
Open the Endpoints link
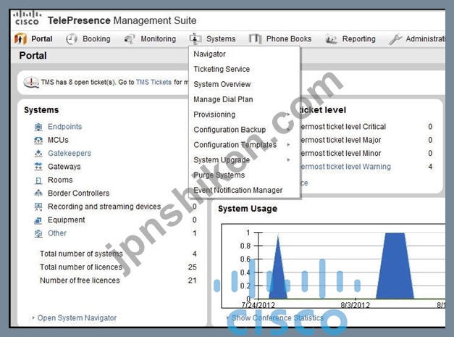click(x=65, y=127)
